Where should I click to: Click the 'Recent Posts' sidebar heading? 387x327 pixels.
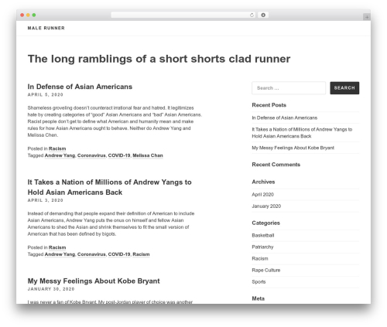[269, 105]
